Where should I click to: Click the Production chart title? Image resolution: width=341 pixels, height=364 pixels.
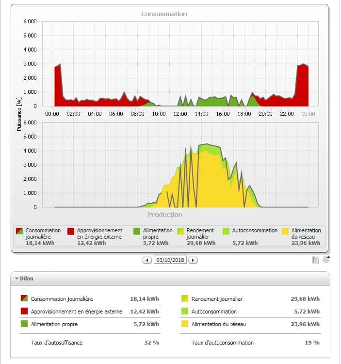(165, 214)
